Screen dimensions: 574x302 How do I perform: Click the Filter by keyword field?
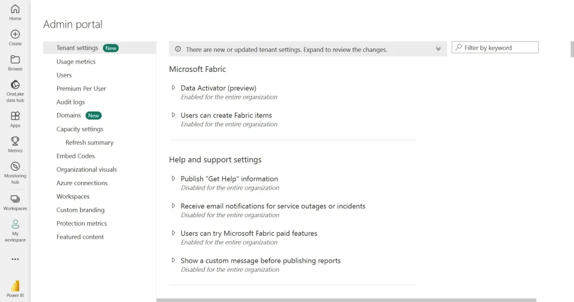pyautogui.click(x=495, y=47)
